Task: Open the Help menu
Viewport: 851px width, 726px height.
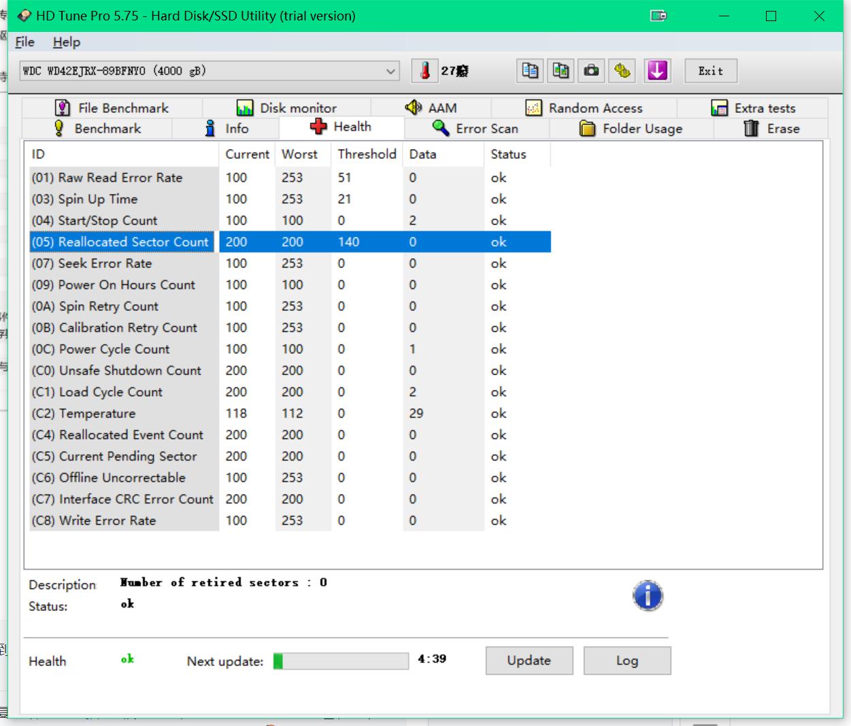Action: coord(66,42)
